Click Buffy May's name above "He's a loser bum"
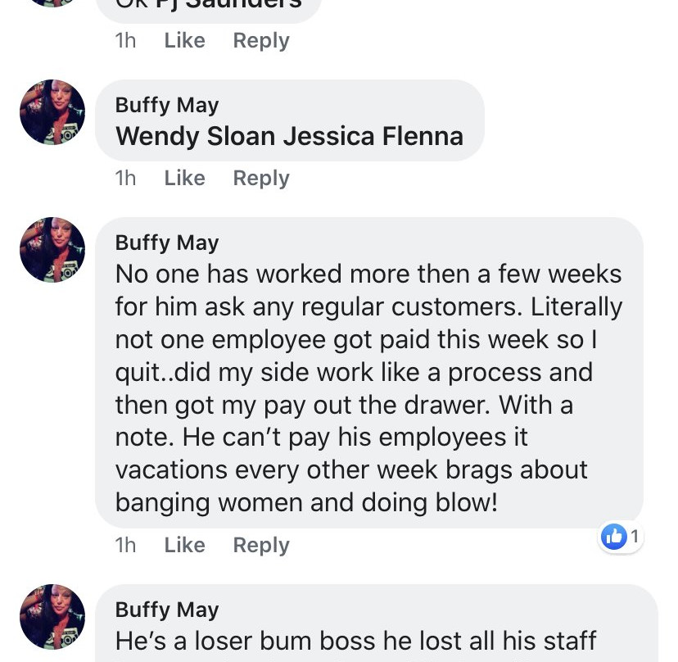This screenshot has width=678, height=662. click(167, 610)
